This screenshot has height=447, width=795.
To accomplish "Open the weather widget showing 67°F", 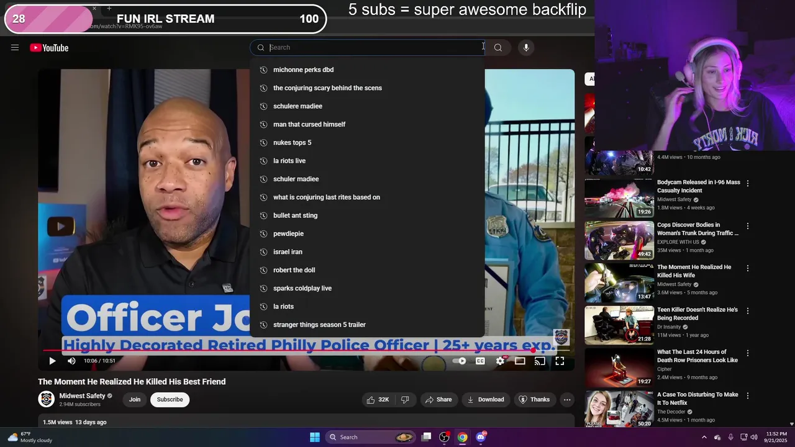I will pos(30,437).
